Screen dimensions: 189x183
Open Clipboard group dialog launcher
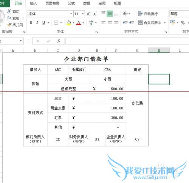pos(24,32)
